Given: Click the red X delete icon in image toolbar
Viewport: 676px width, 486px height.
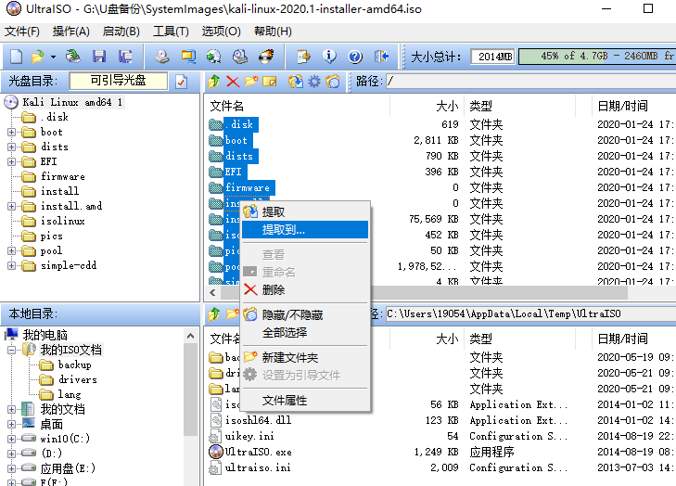Looking at the screenshot, I should click(233, 81).
